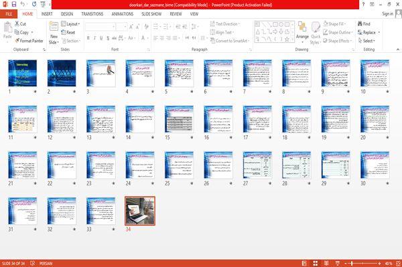
Task: Toggle Bold formatting button
Action: point(88,38)
